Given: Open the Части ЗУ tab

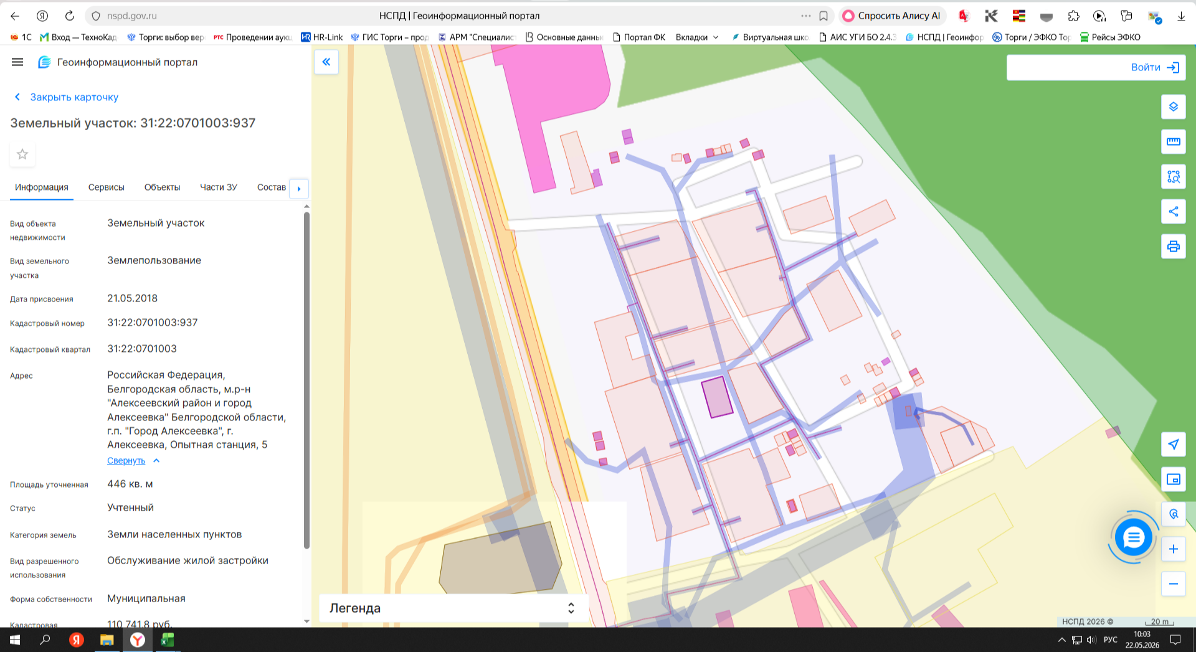Looking at the screenshot, I should point(219,187).
